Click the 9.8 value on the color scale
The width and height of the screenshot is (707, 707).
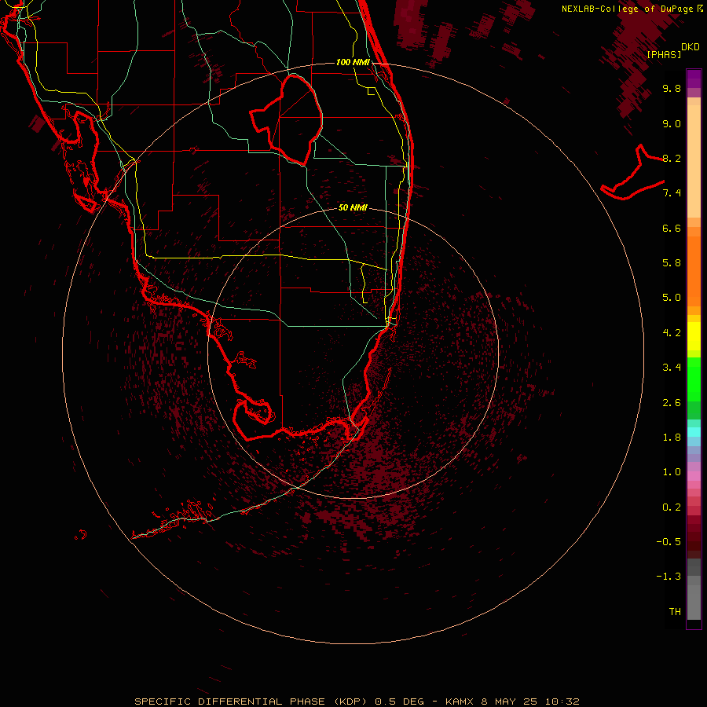tap(672, 88)
